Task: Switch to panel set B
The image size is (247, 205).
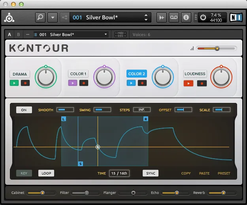Action: pos(19,34)
